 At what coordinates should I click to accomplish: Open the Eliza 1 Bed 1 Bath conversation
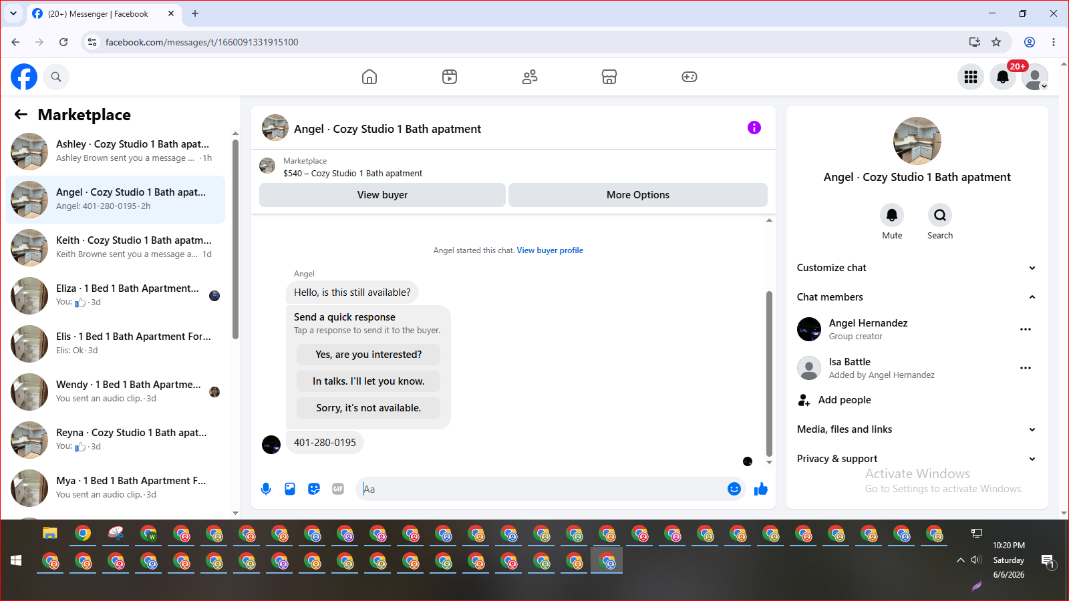coord(115,296)
